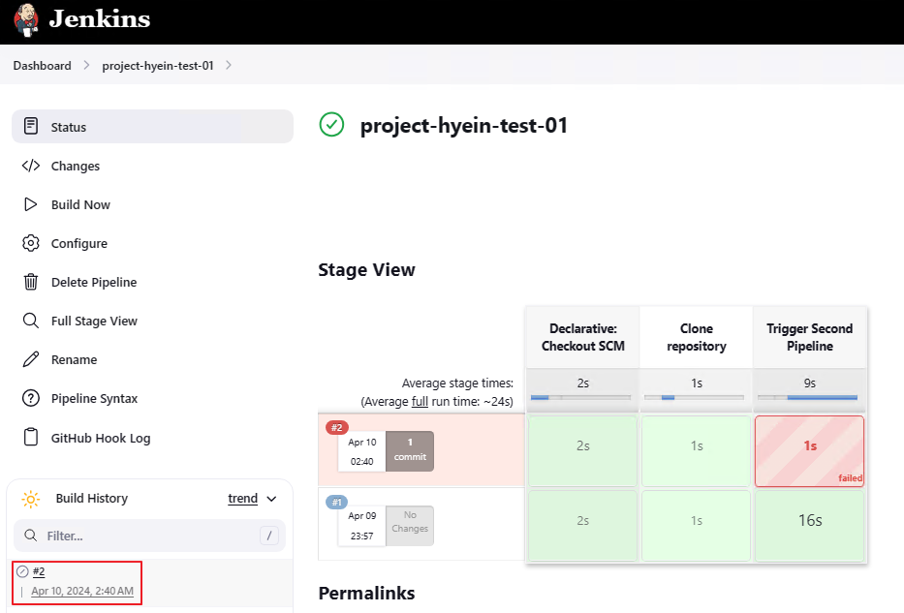Screen dimensions: 904x613
Task: Click the red #2 build badge
Action: 336,427
